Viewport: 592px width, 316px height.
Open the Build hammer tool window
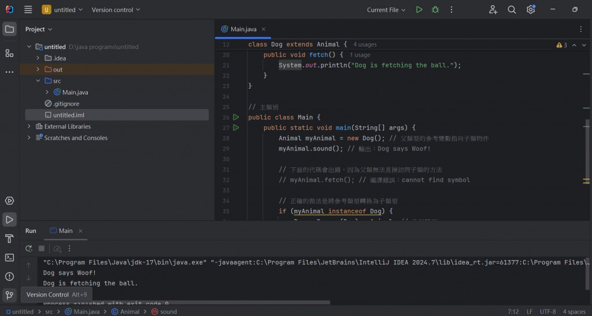click(9, 238)
